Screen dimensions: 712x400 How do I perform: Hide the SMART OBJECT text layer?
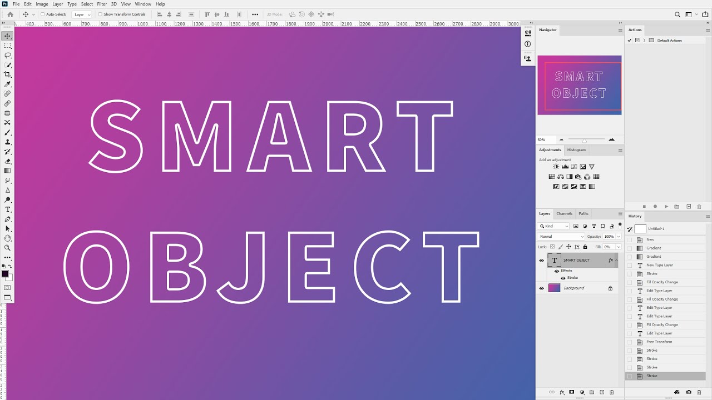[x=541, y=260]
